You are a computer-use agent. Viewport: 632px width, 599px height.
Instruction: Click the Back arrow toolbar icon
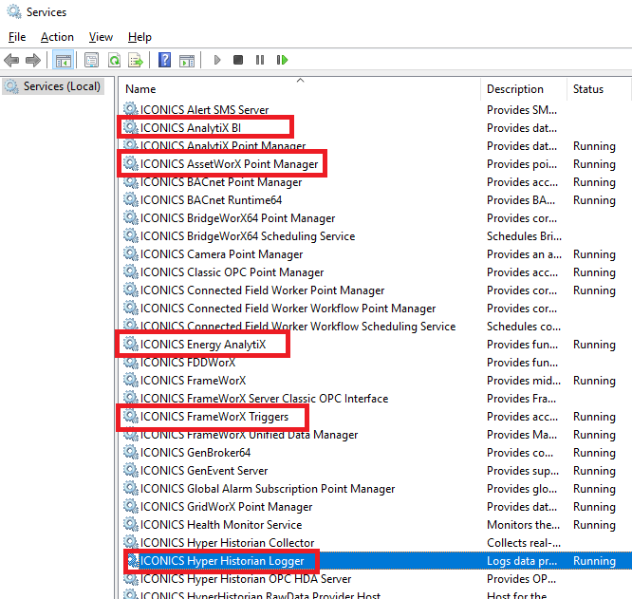11,60
